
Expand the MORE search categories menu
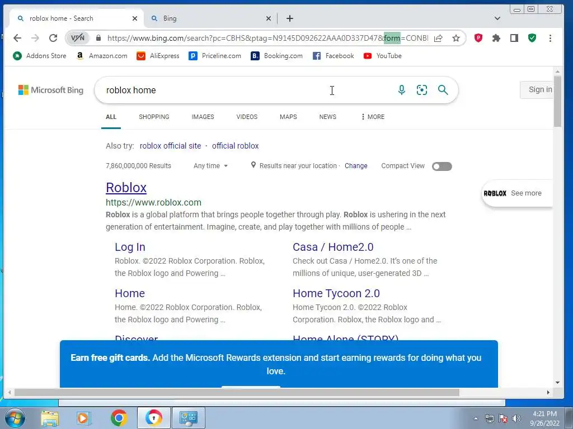[x=373, y=117]
